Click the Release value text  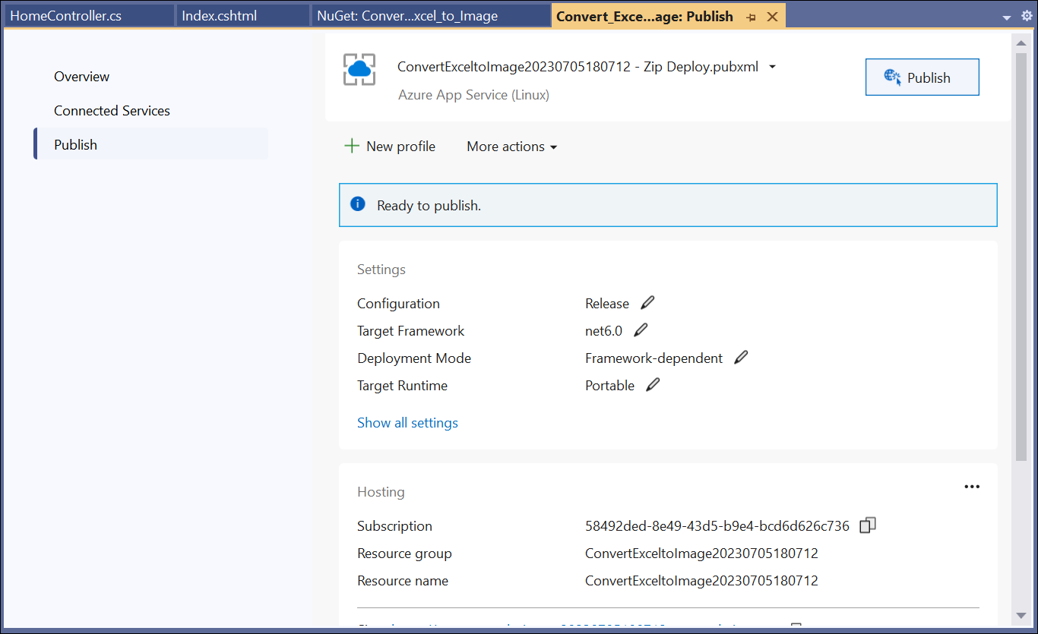(x=607, y=304)
